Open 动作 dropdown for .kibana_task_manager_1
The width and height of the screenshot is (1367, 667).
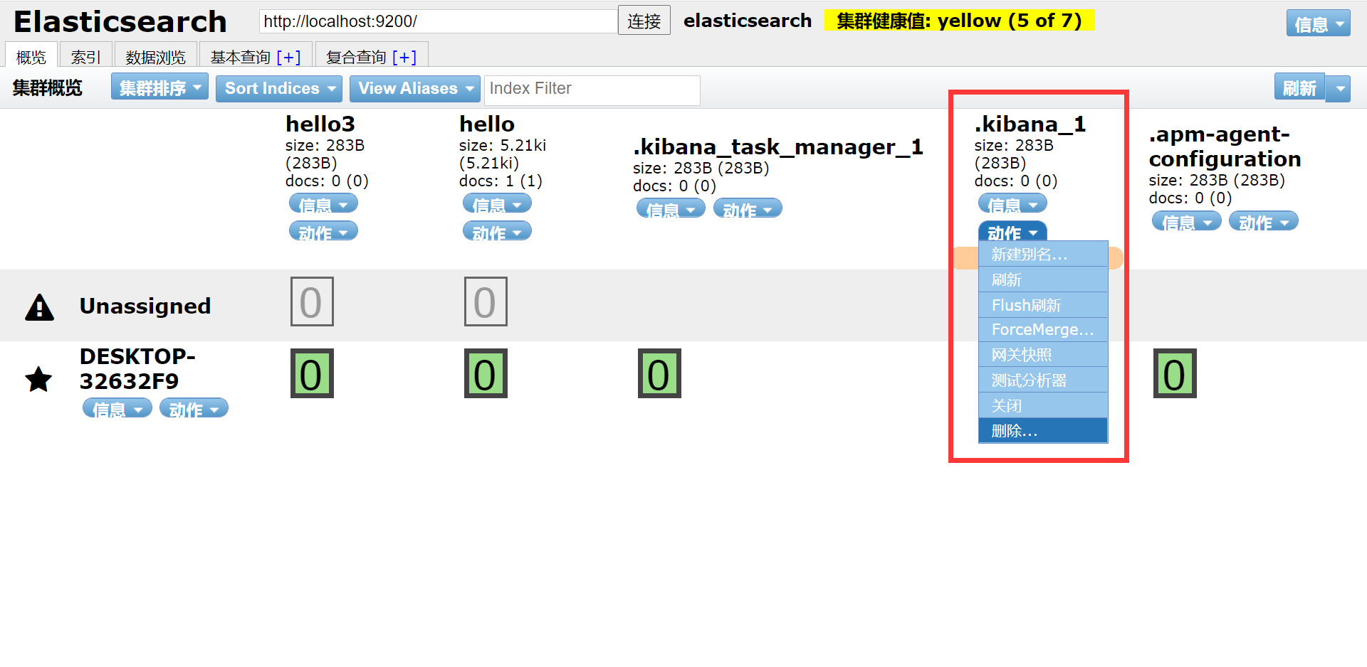[x=748, y=208]
